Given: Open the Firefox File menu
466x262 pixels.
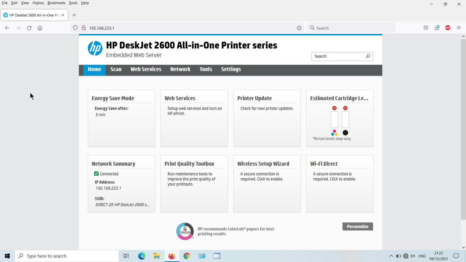Looking at the screenshot, I should [5, 3].
